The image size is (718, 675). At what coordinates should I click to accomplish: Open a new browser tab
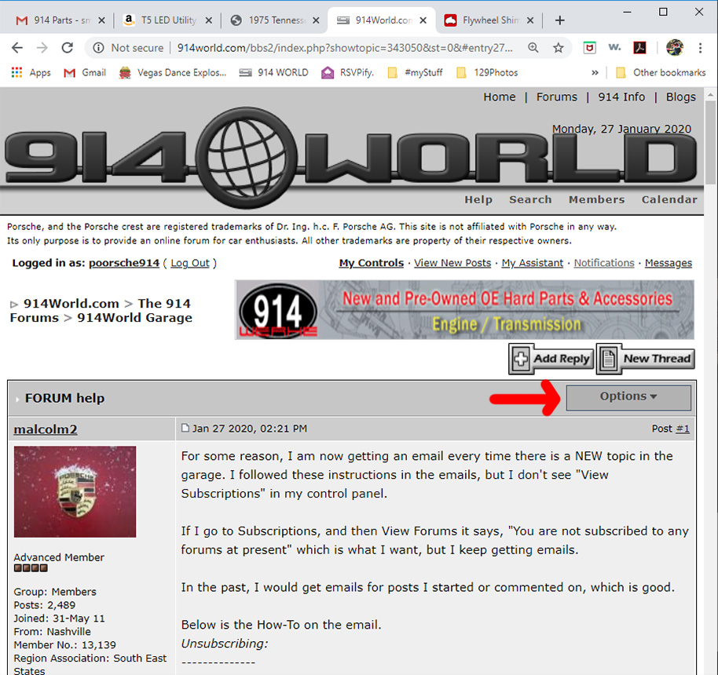pyautogui.click(x=559, y=20)
